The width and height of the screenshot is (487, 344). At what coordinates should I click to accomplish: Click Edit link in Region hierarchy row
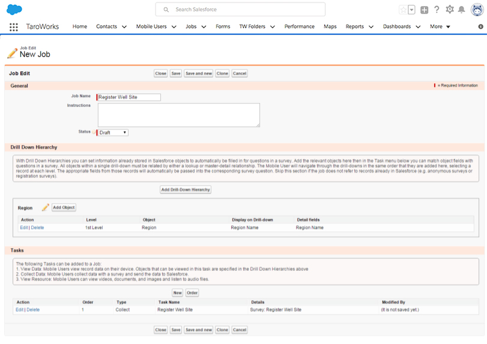point(24,228)
